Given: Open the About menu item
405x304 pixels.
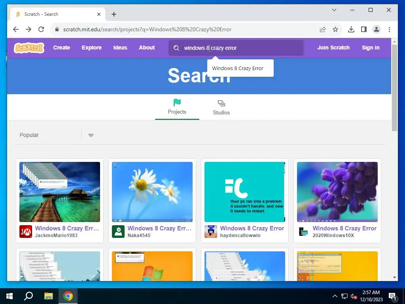Looking at the screenshot, I should click(147, 47).
